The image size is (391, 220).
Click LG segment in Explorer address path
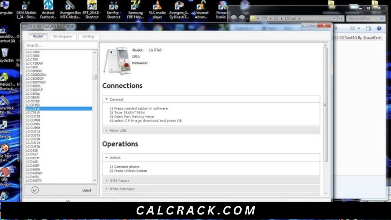276,18
